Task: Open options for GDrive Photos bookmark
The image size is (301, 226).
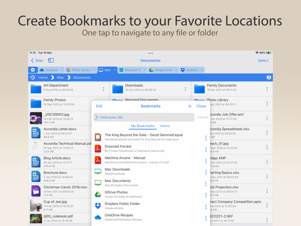Action: point(206,195)
